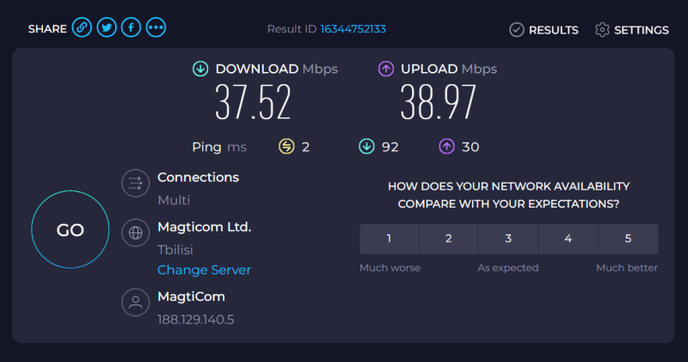Click the upload arrow icon
Viewport: 688px width, 362px height.
(386, 69)
